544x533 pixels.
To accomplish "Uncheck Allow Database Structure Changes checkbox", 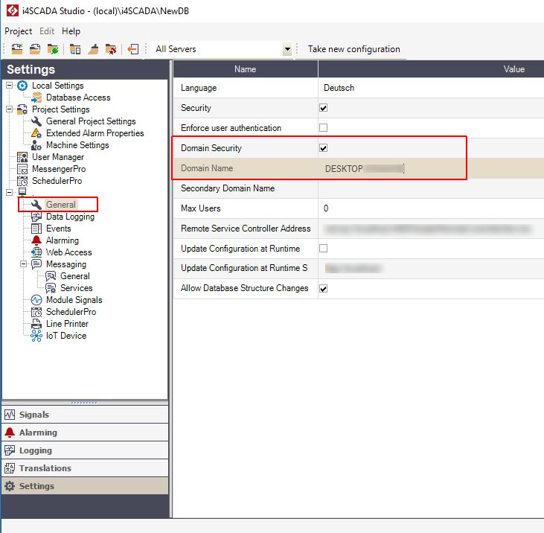I will pyautogui.click(x=323, y=289).
